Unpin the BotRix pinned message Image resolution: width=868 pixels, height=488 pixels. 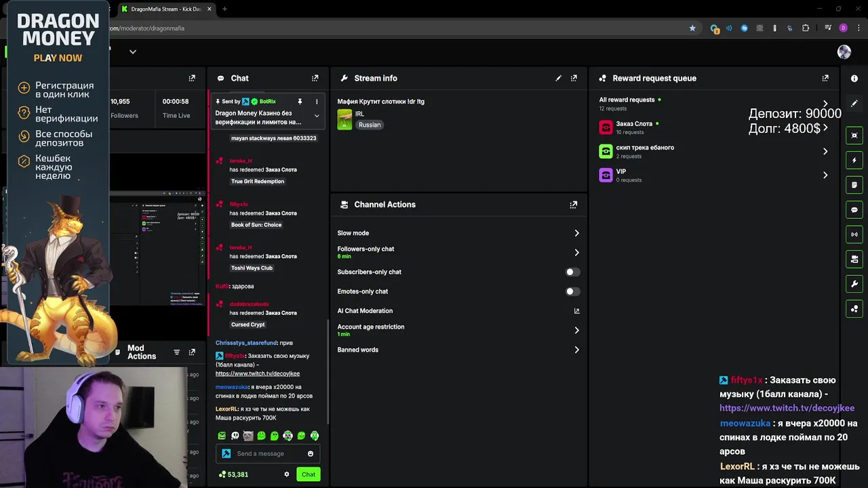300,102
